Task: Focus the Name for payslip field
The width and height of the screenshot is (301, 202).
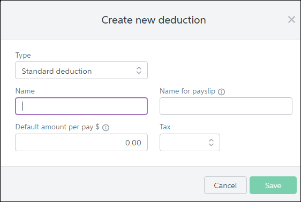Action: (x=226, y=106)
